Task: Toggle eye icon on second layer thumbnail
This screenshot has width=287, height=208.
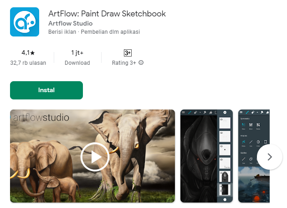Action: [221, 133]
